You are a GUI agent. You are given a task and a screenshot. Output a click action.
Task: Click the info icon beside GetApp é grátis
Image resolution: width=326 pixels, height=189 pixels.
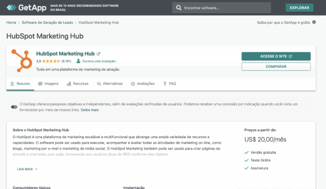[314, 22]
